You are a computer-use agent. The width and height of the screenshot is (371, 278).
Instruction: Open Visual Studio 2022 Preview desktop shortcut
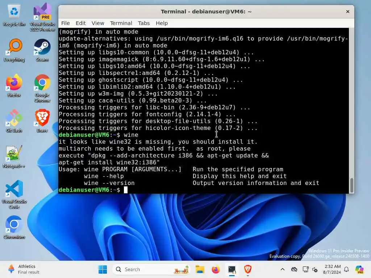[42, 17]
